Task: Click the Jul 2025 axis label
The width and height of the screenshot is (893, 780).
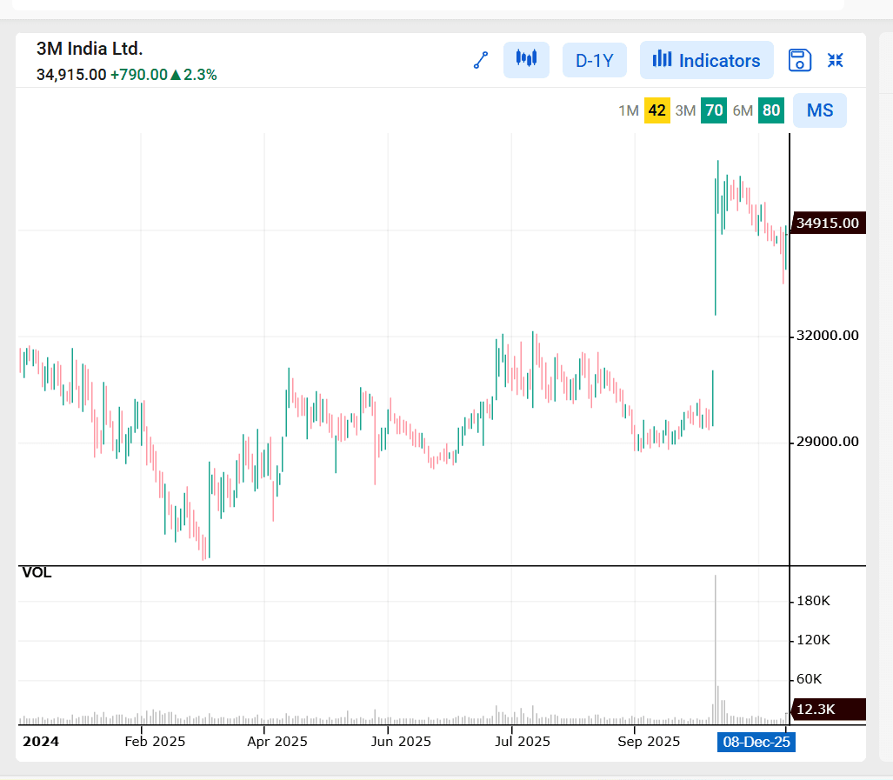Action: coord(523,741)
